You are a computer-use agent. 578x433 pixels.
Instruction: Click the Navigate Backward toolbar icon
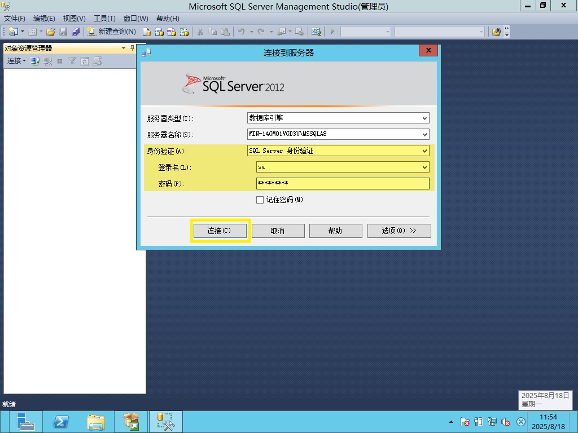click(x=281, y=32)
